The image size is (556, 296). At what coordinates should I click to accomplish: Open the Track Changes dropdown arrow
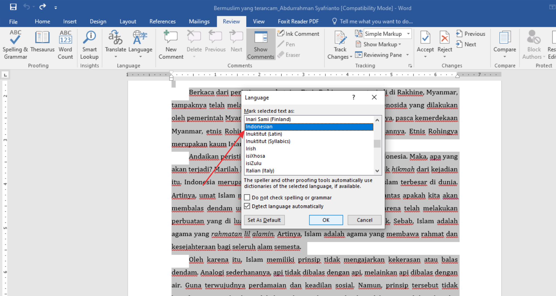pos(351,57)
